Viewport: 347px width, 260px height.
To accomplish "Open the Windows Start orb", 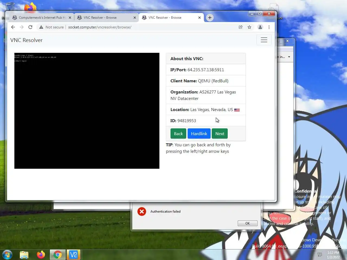I will (7, 255).
